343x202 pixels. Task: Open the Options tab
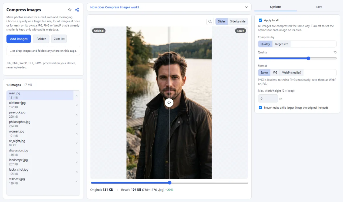276,7
